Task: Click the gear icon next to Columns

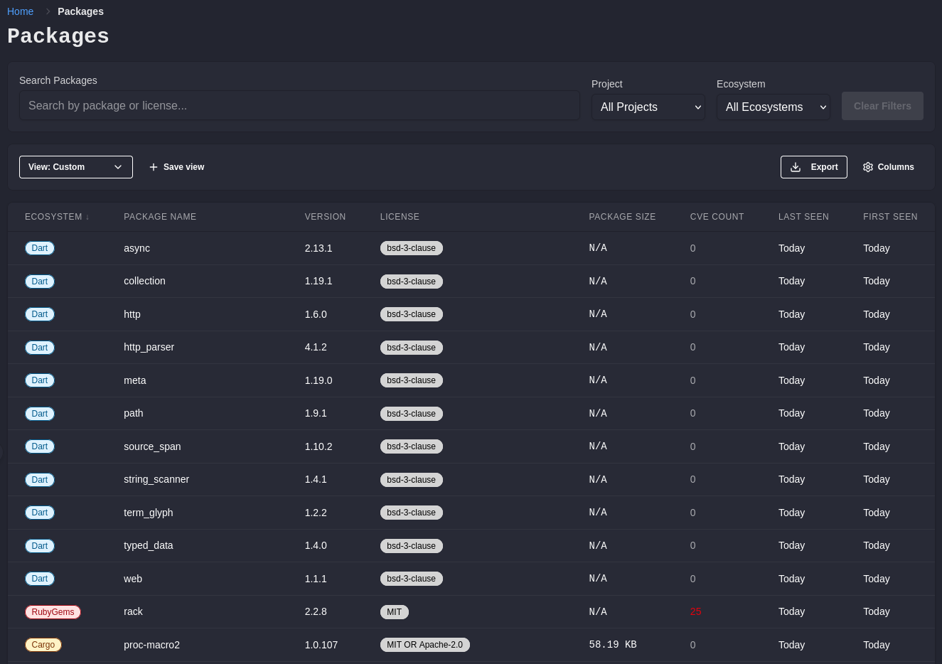Action: tap(868, 167)
